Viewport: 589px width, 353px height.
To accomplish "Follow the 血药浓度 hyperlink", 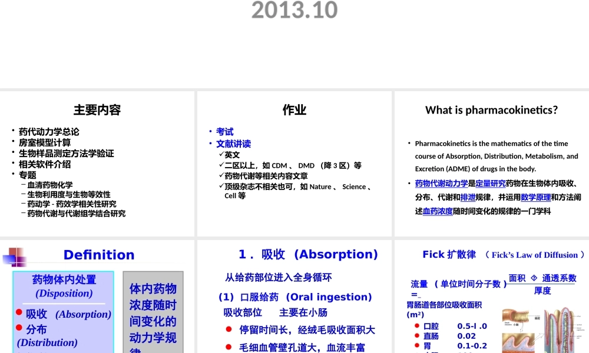I will 438,211.
